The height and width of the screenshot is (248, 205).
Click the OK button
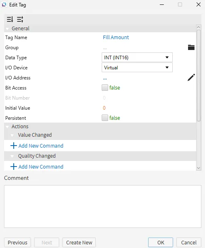coord(161,242)
